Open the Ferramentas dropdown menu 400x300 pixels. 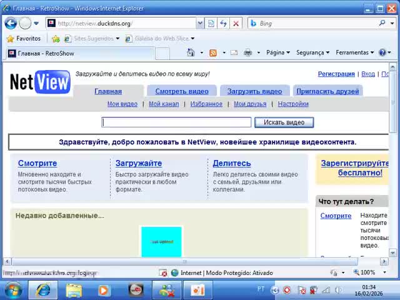(354, 53)
